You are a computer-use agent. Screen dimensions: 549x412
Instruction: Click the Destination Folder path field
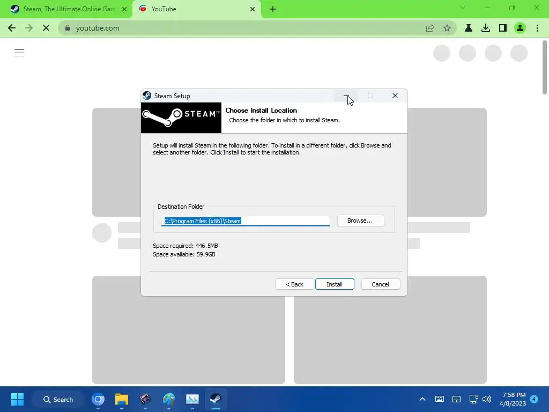tap(246, 220)
